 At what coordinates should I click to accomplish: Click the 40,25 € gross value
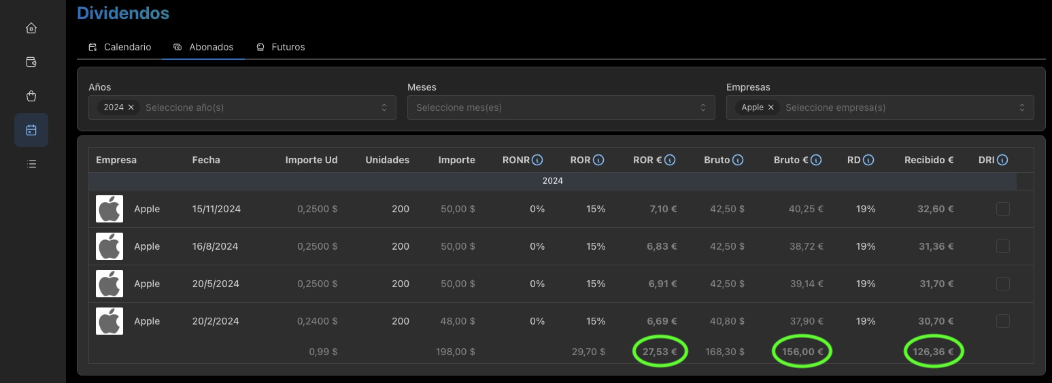[807, 209]
